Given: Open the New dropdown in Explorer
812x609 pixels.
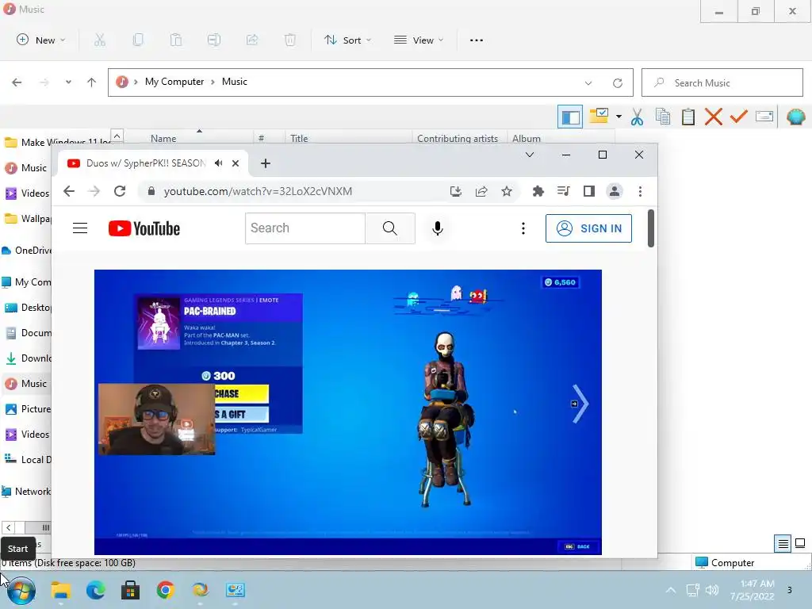Looking at the screenshot, I should coord(41,40).
